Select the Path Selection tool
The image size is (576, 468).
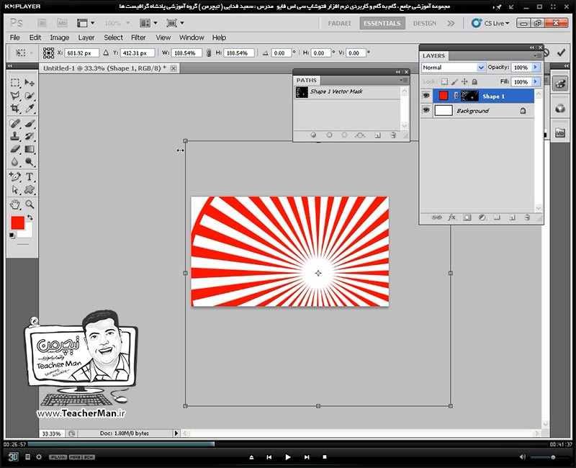[15, 189]
